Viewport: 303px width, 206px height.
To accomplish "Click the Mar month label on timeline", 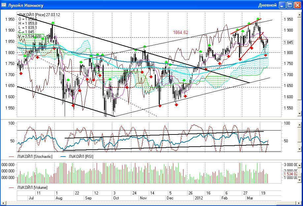I will pos(250,198).
